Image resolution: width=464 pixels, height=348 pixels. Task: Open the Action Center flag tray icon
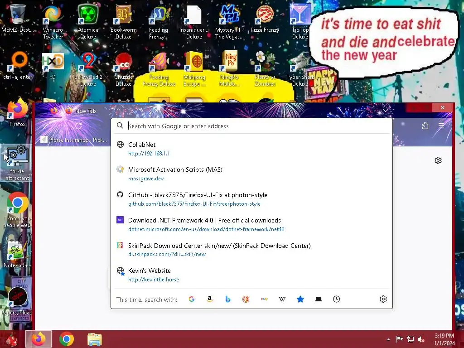tap(400, 339)
